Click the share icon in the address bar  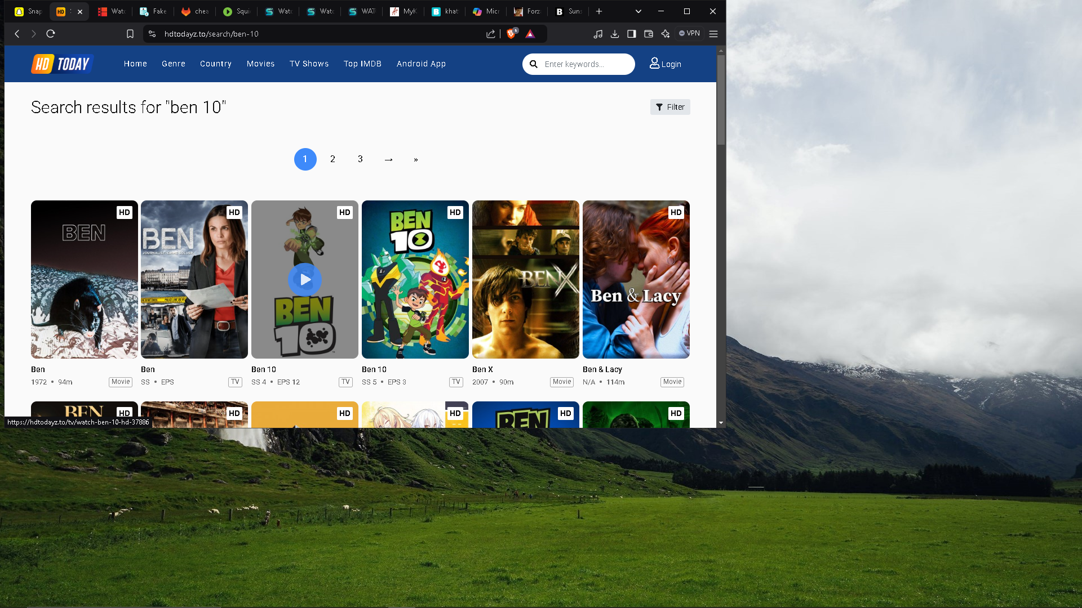[x=491, y=34]
